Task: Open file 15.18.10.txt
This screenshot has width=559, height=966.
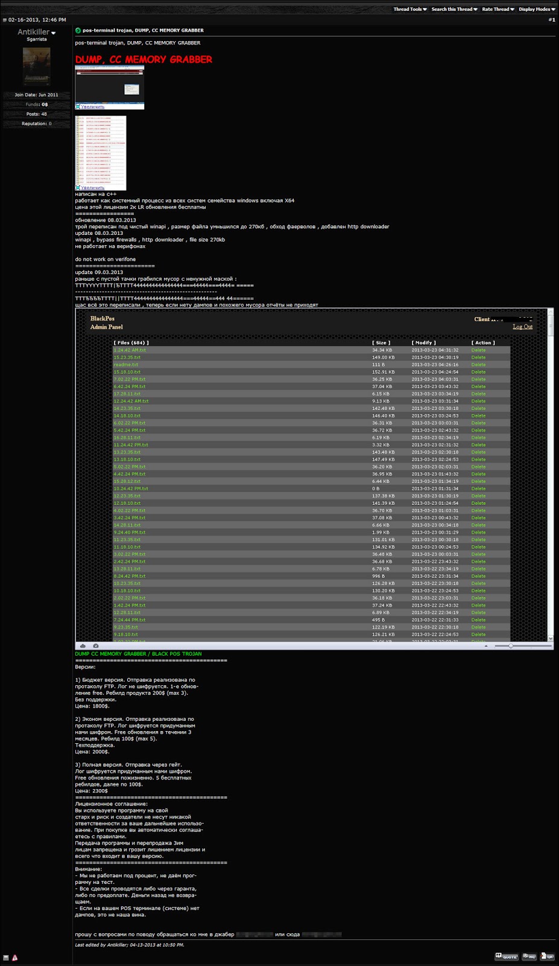Action: pos(127,372)
